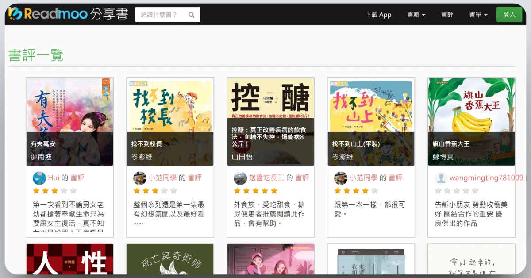
Task: Click the empty stars on 旗山香蕉大王 review
Action: point(457,191)
